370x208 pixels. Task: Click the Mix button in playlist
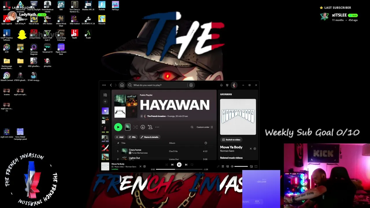point(132,137)
